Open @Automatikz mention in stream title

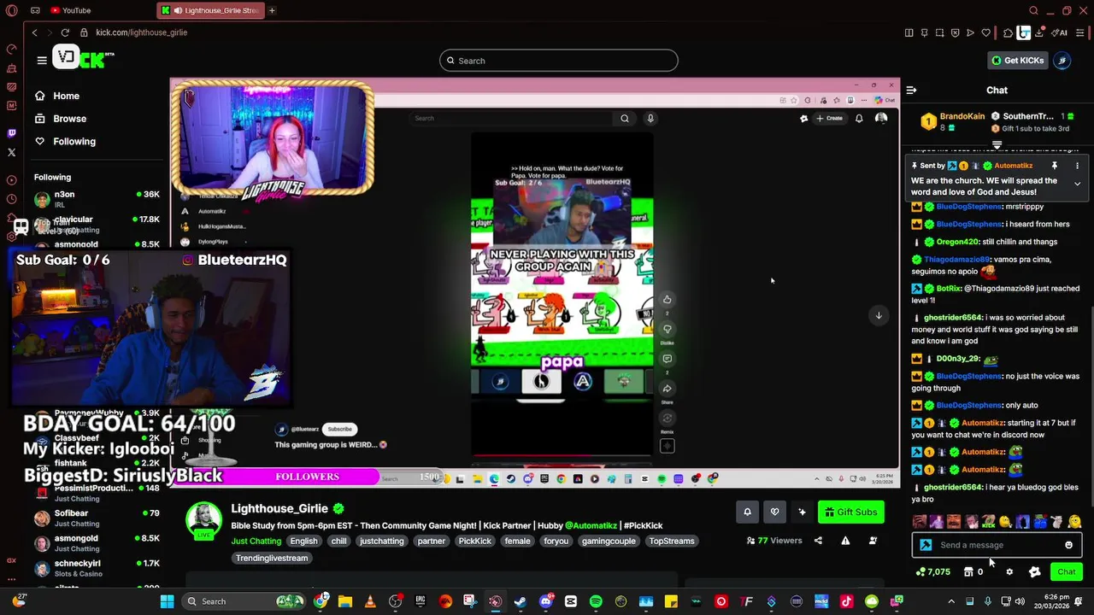click(x=591, y=525)
